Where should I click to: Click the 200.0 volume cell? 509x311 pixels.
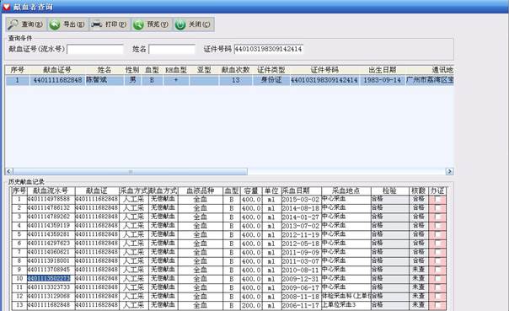click(x=251, y=305)
